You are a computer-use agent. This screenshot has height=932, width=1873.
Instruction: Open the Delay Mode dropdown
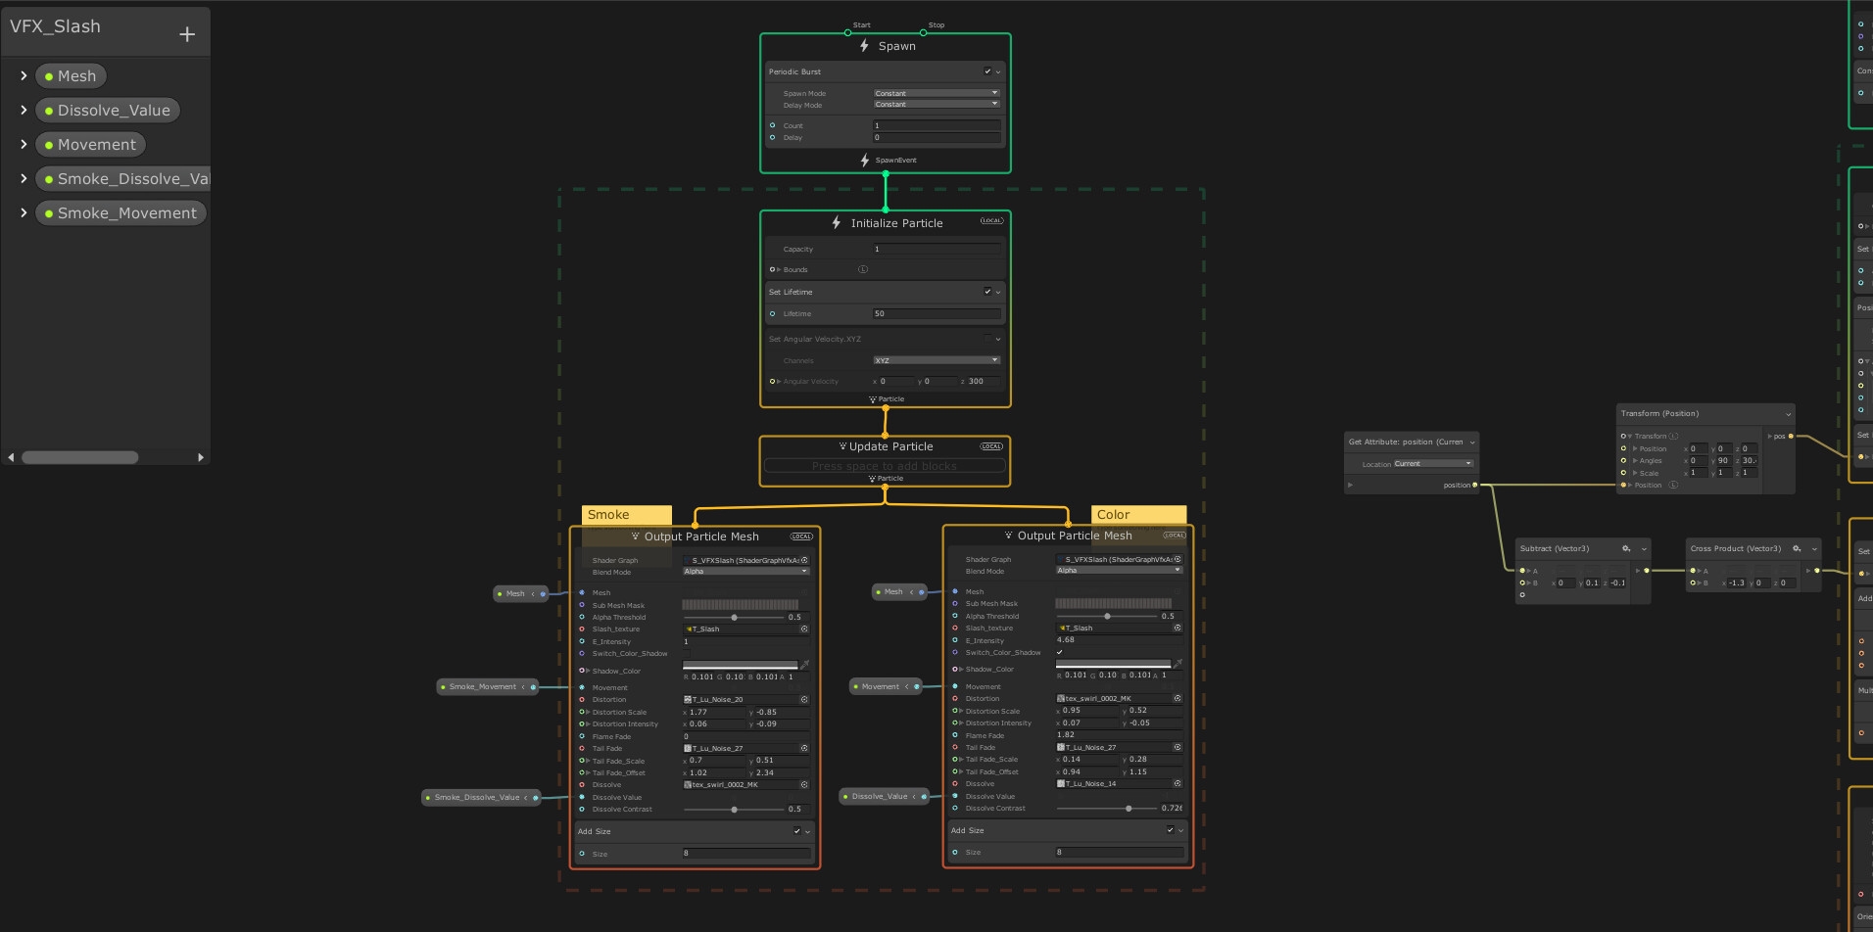click(936, 104)
